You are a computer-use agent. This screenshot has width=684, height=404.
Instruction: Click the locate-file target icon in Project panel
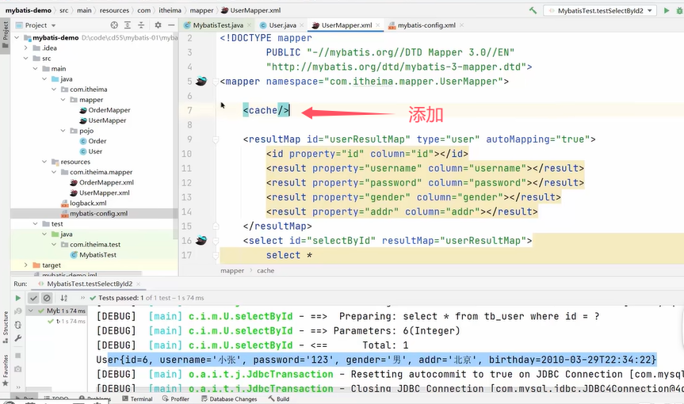point(114,25)
